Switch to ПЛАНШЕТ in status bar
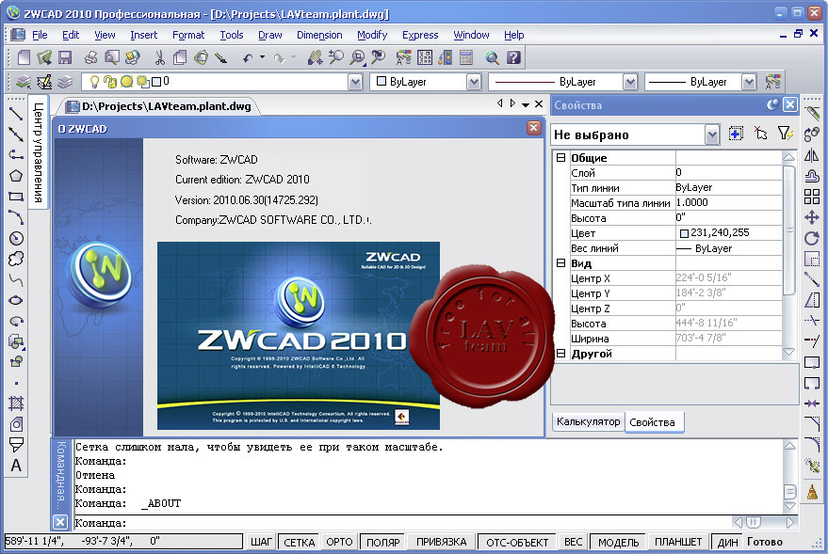The height and width of the screenshot is (554, 828). point(678,542)
